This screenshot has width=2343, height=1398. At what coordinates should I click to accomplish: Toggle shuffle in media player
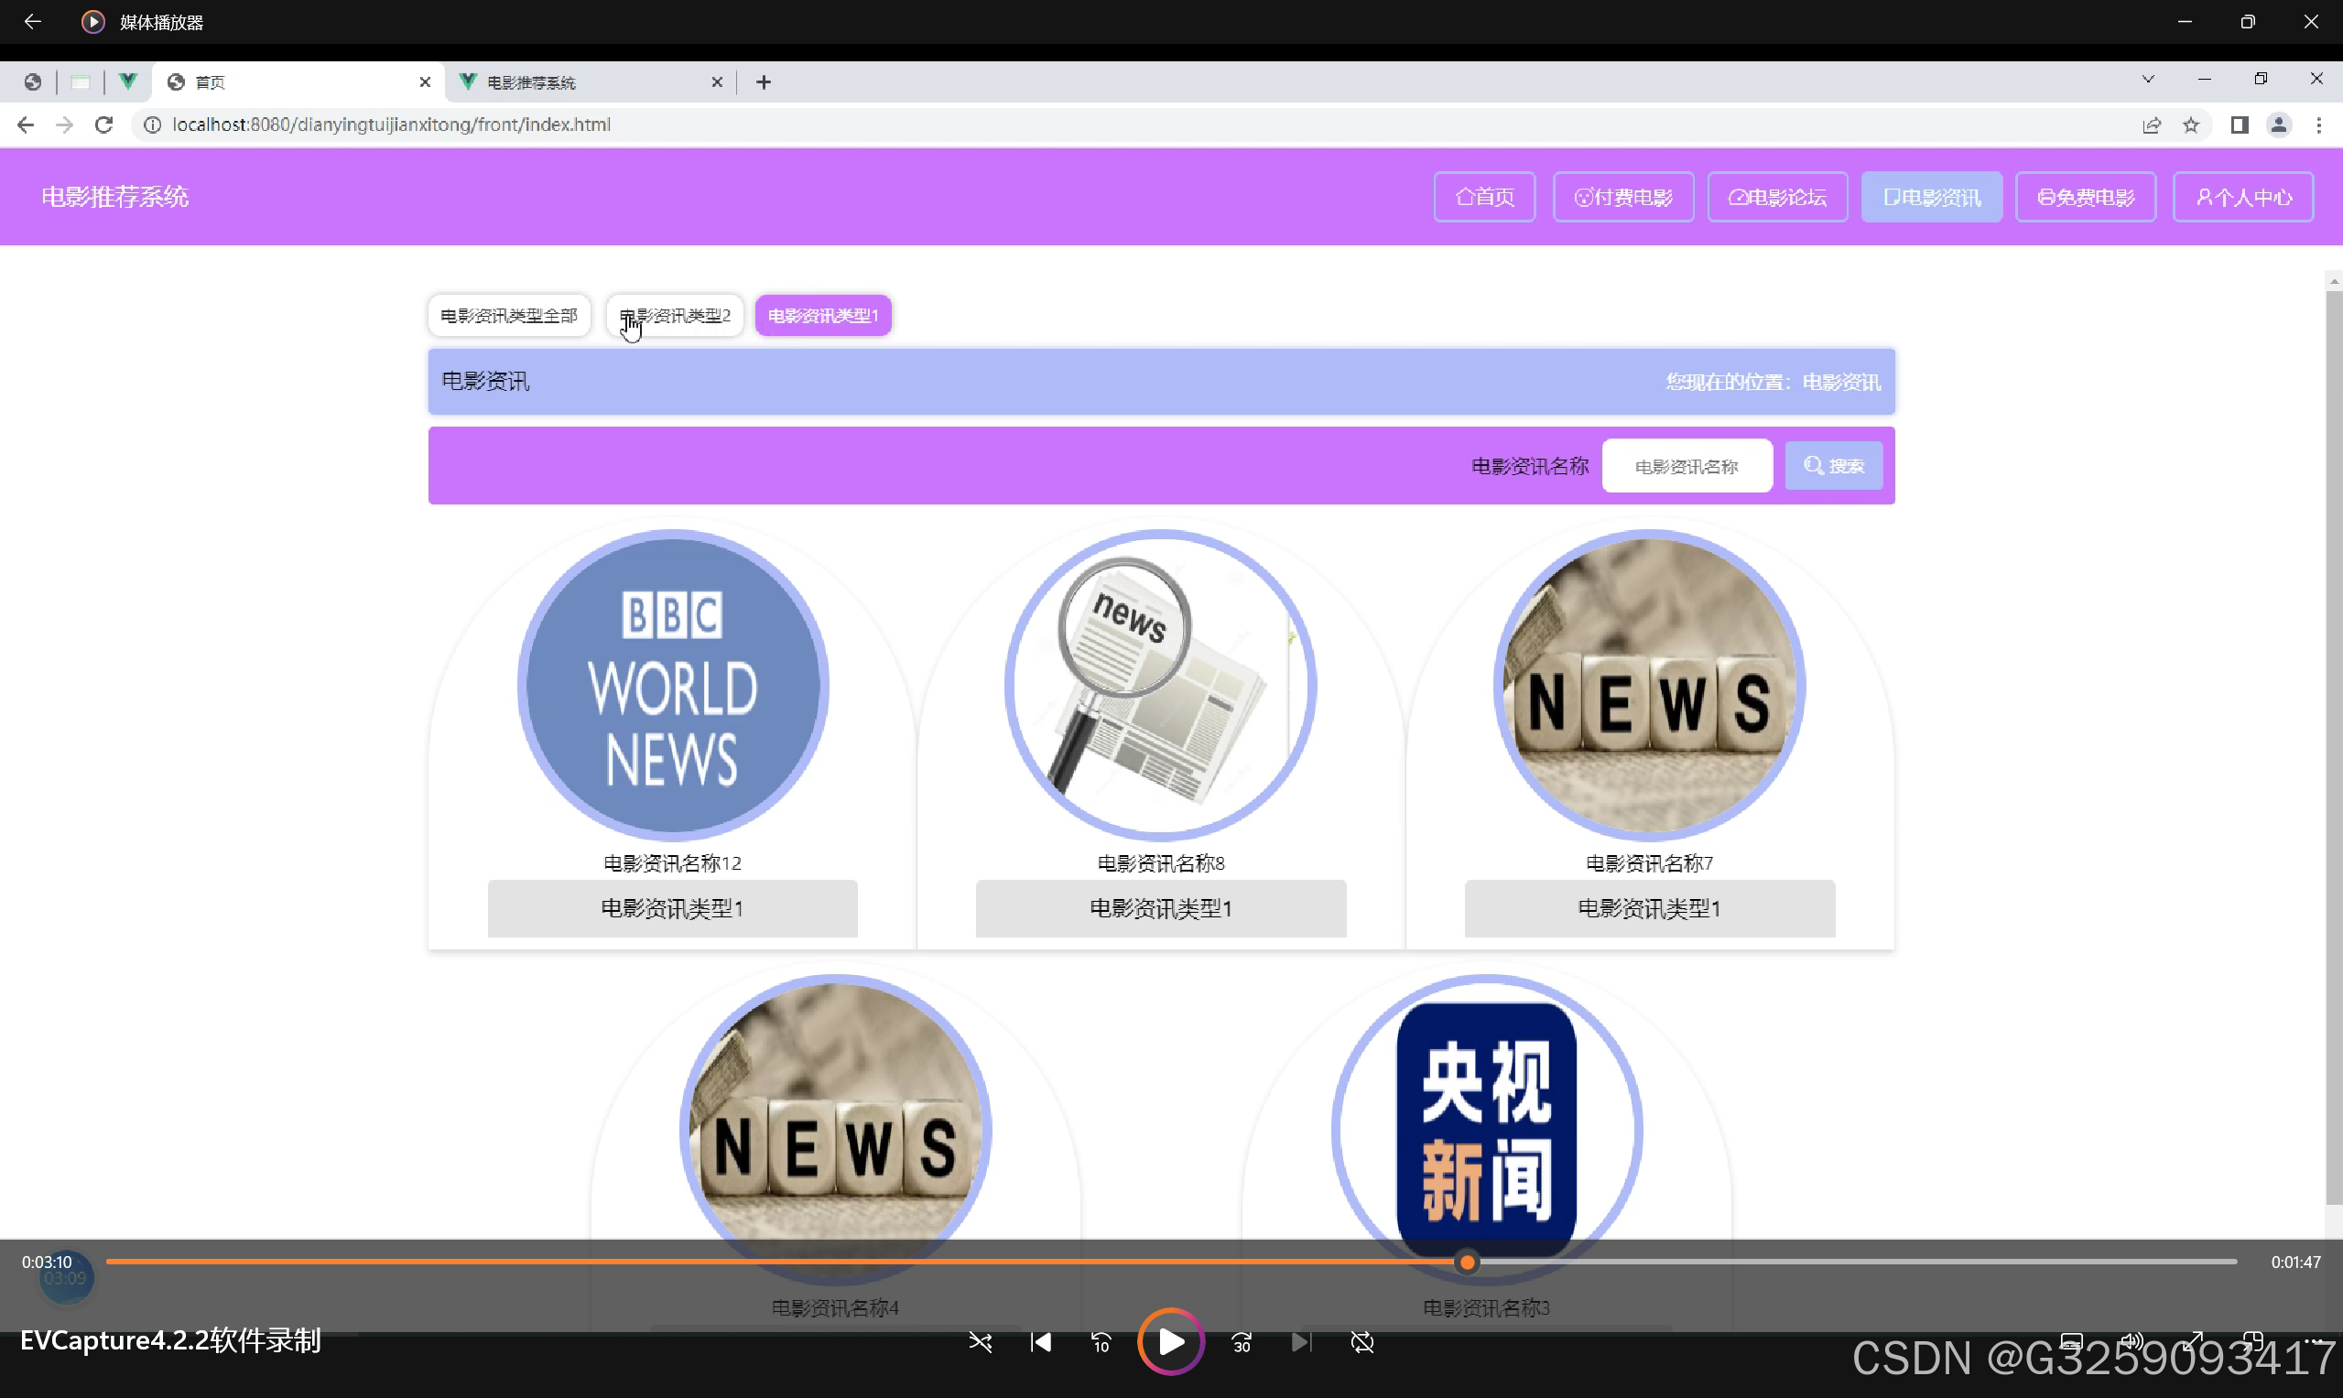[980, 1342]
